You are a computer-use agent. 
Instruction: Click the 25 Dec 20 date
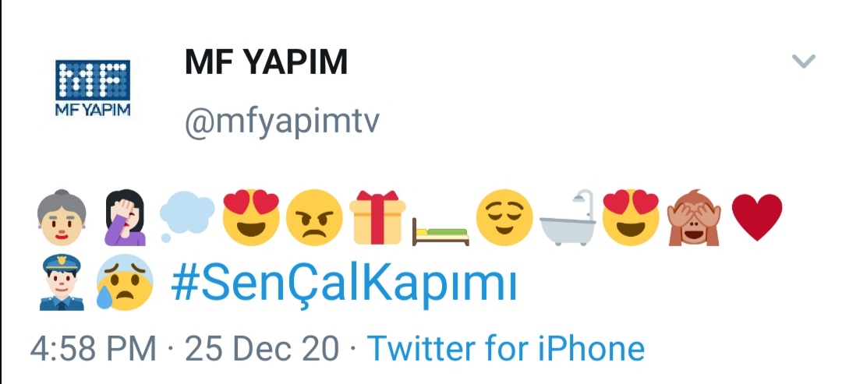click(x=262, y=349)
